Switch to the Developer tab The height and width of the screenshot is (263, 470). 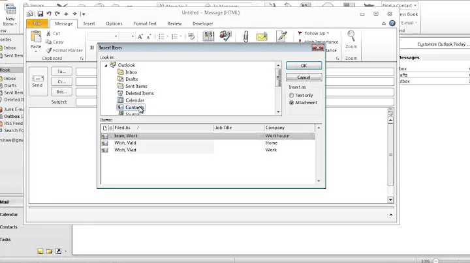[202, 23]
